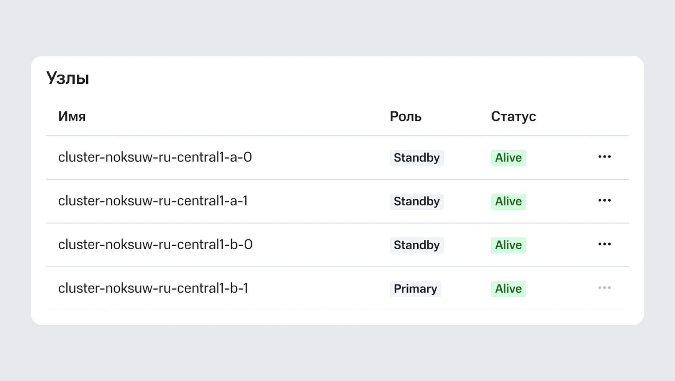Click the Alive badge of cluster-noksuw-ru-central1-b-0
675x381 pixels.
click(508, 245)
